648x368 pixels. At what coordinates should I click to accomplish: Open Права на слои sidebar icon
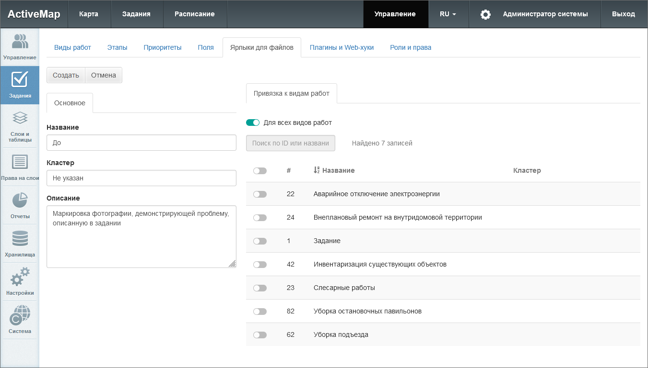click(20, 162)
